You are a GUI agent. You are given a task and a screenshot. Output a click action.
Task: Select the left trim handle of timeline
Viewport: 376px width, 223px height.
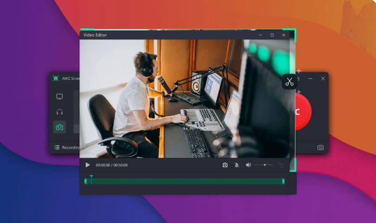tap(86, 182)
